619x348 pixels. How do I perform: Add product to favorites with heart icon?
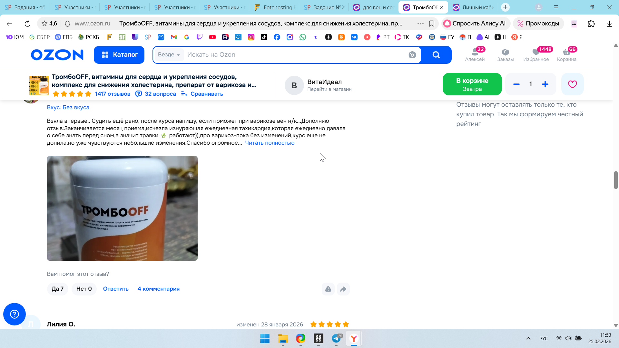(572, 84)
